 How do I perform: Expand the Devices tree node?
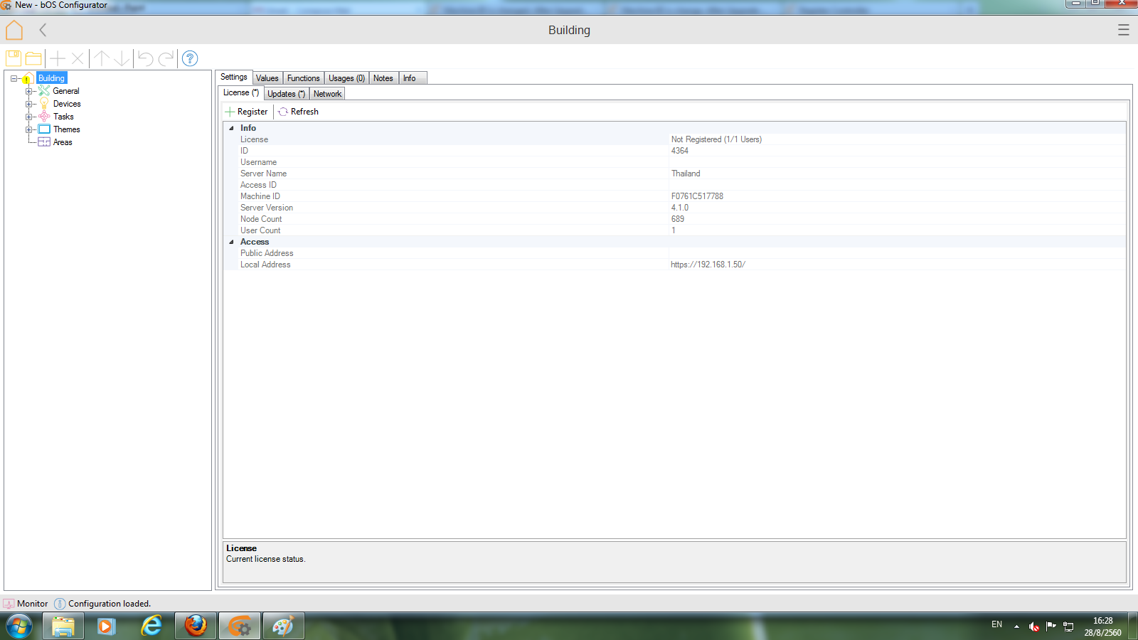pos(29,104)
